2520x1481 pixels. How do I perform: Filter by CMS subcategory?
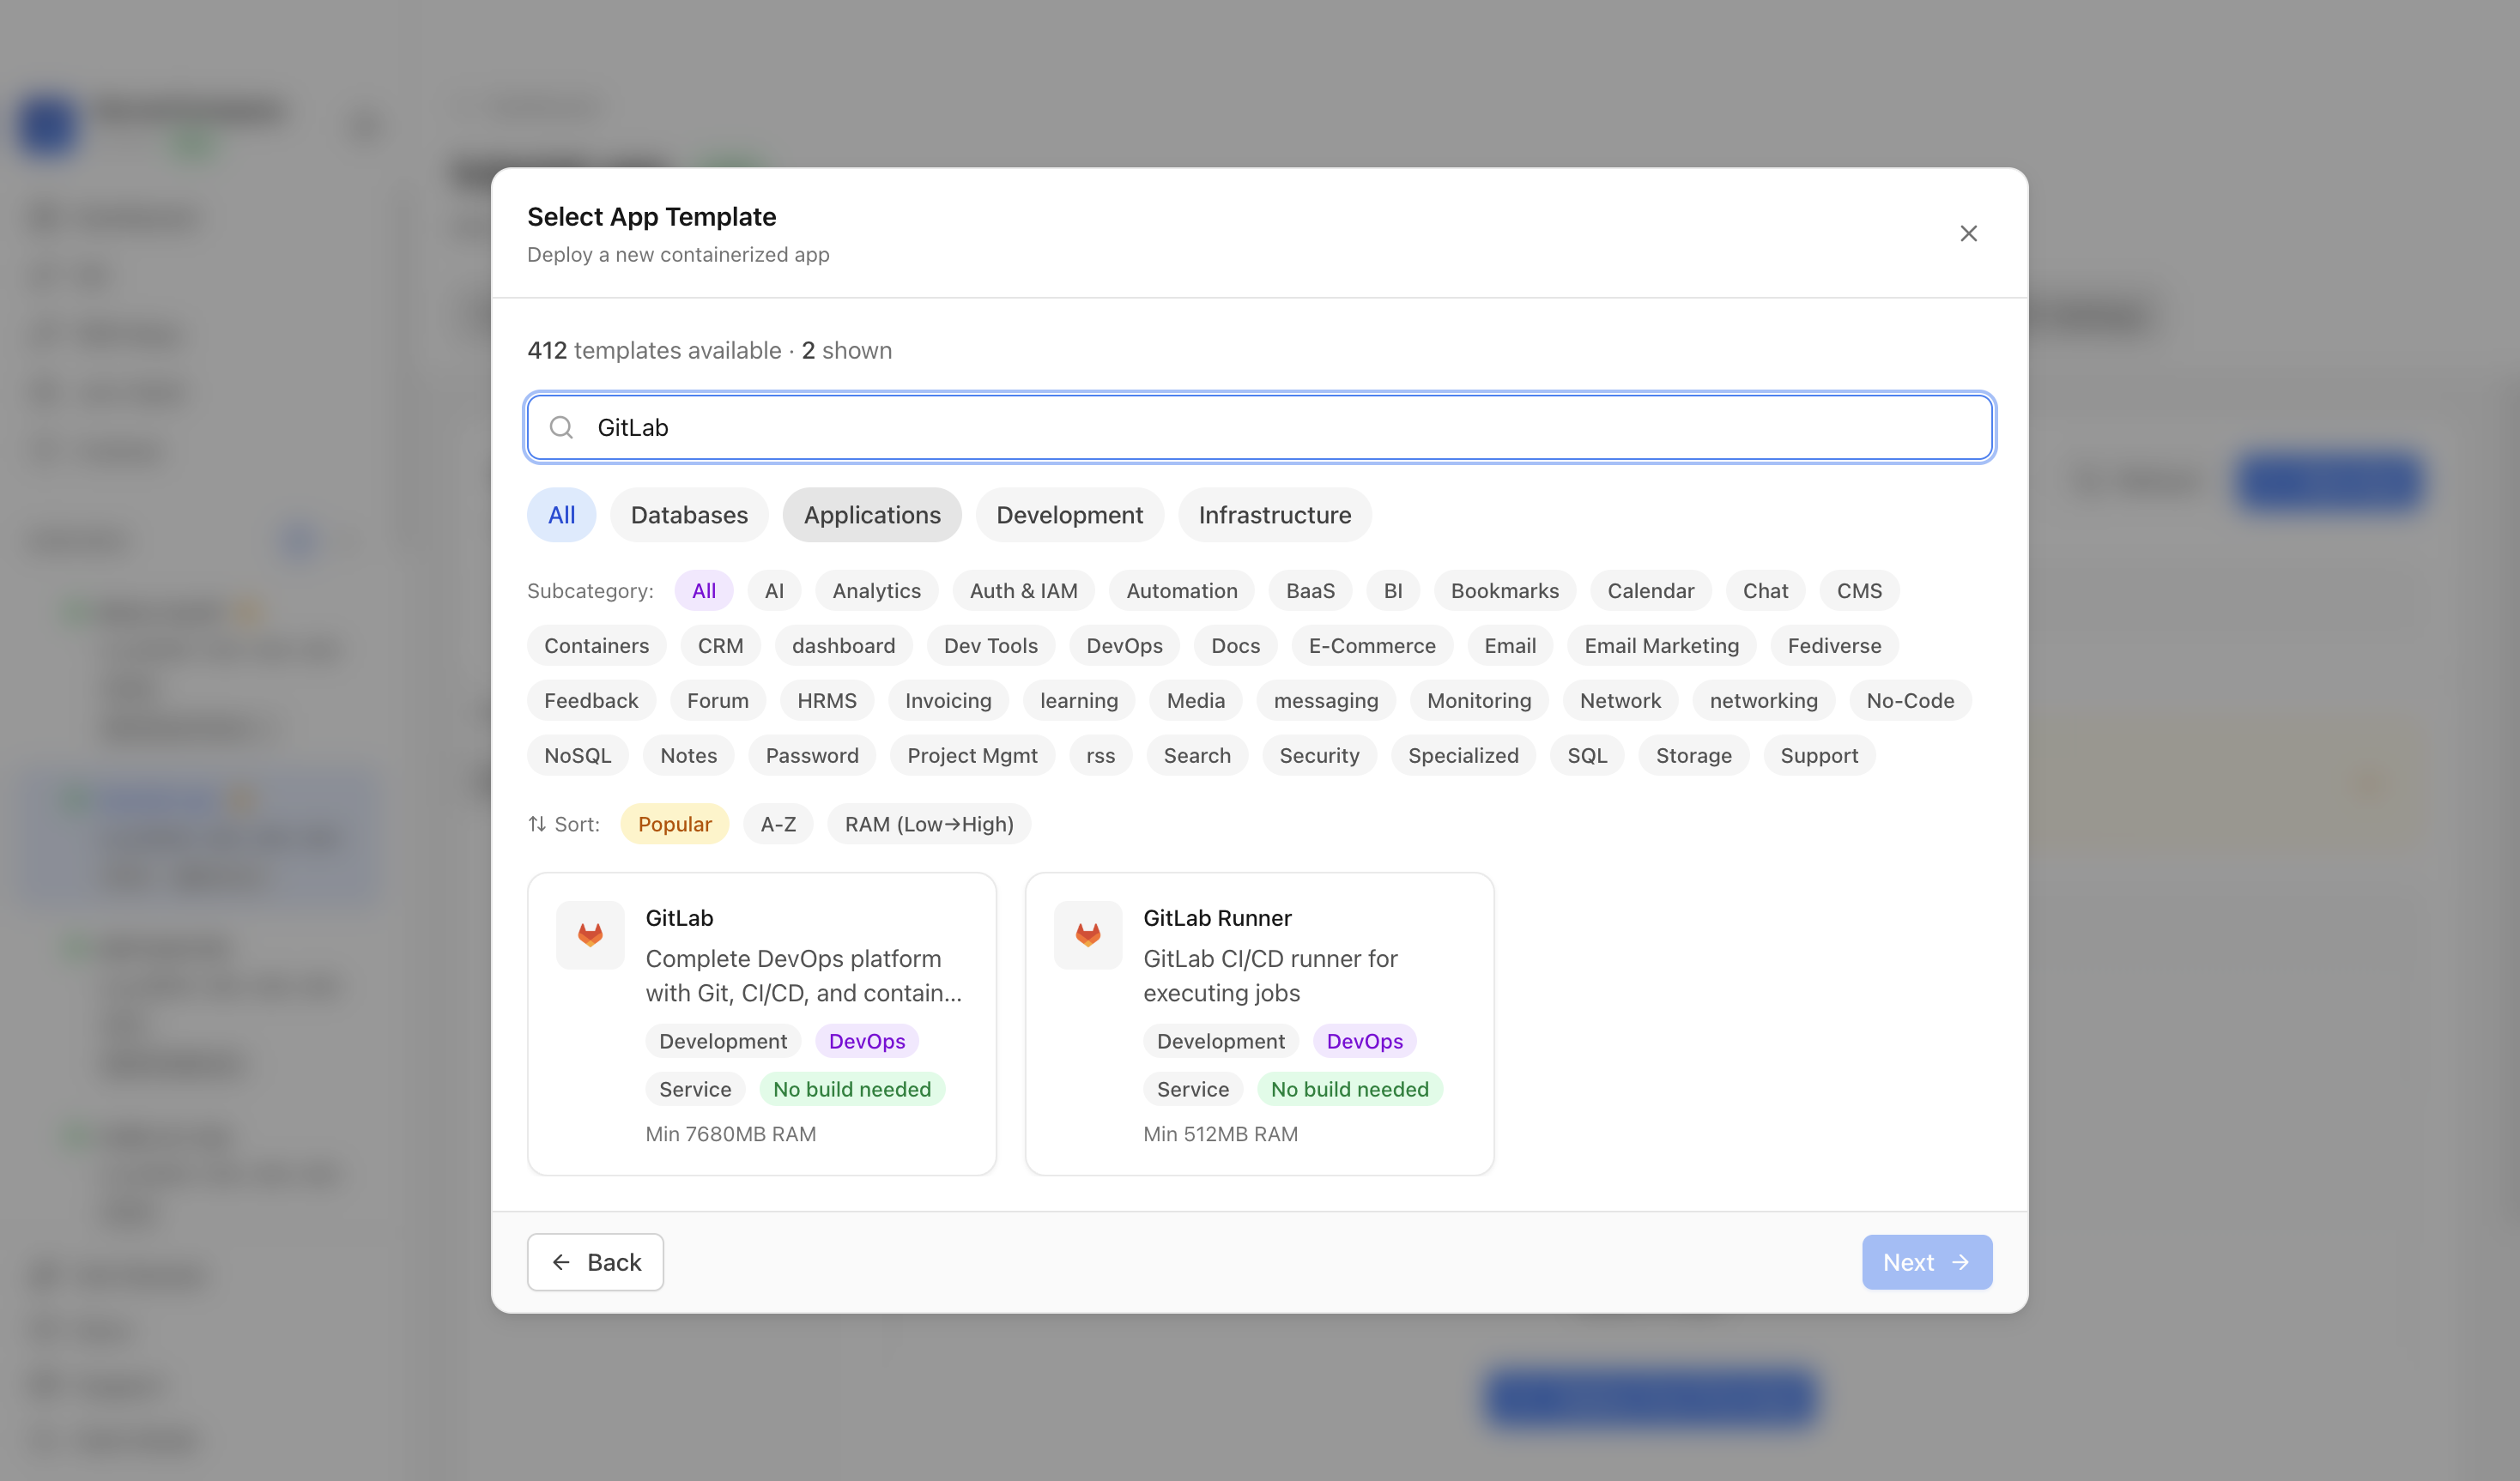[x=1859, y=591]
